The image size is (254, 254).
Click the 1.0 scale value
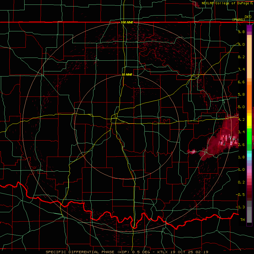coord(241,170)
